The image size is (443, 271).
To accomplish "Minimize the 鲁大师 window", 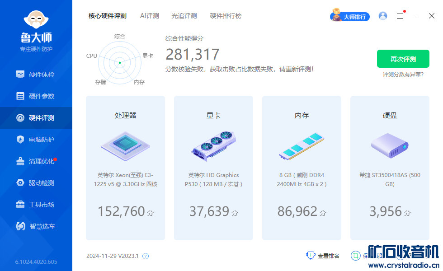I will [x=416, y=16].
